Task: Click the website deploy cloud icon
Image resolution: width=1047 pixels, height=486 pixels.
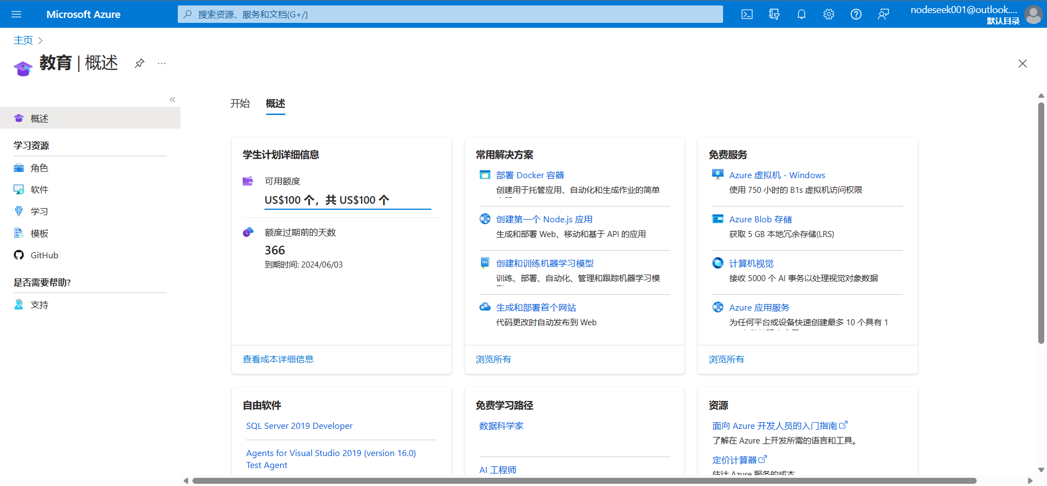Action: [x=485, y=307]
